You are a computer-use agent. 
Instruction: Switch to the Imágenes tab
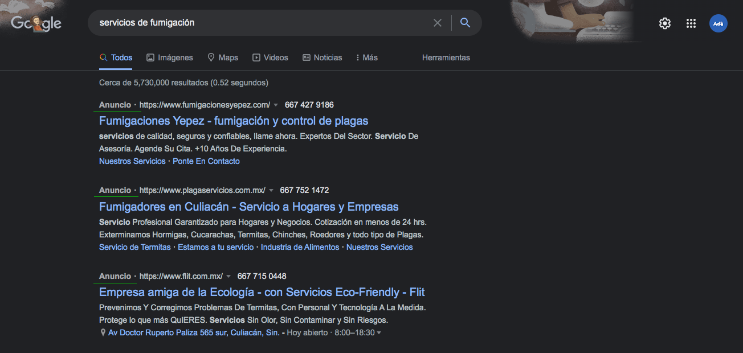pyautogui.click(x=170, y=58)
